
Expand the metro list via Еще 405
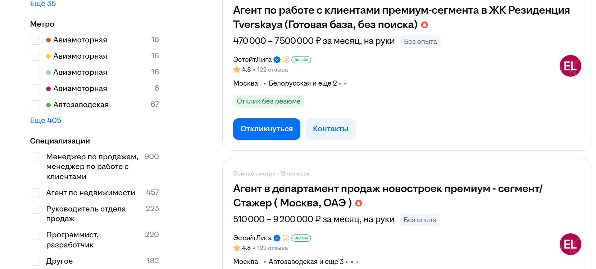(46, 120)
